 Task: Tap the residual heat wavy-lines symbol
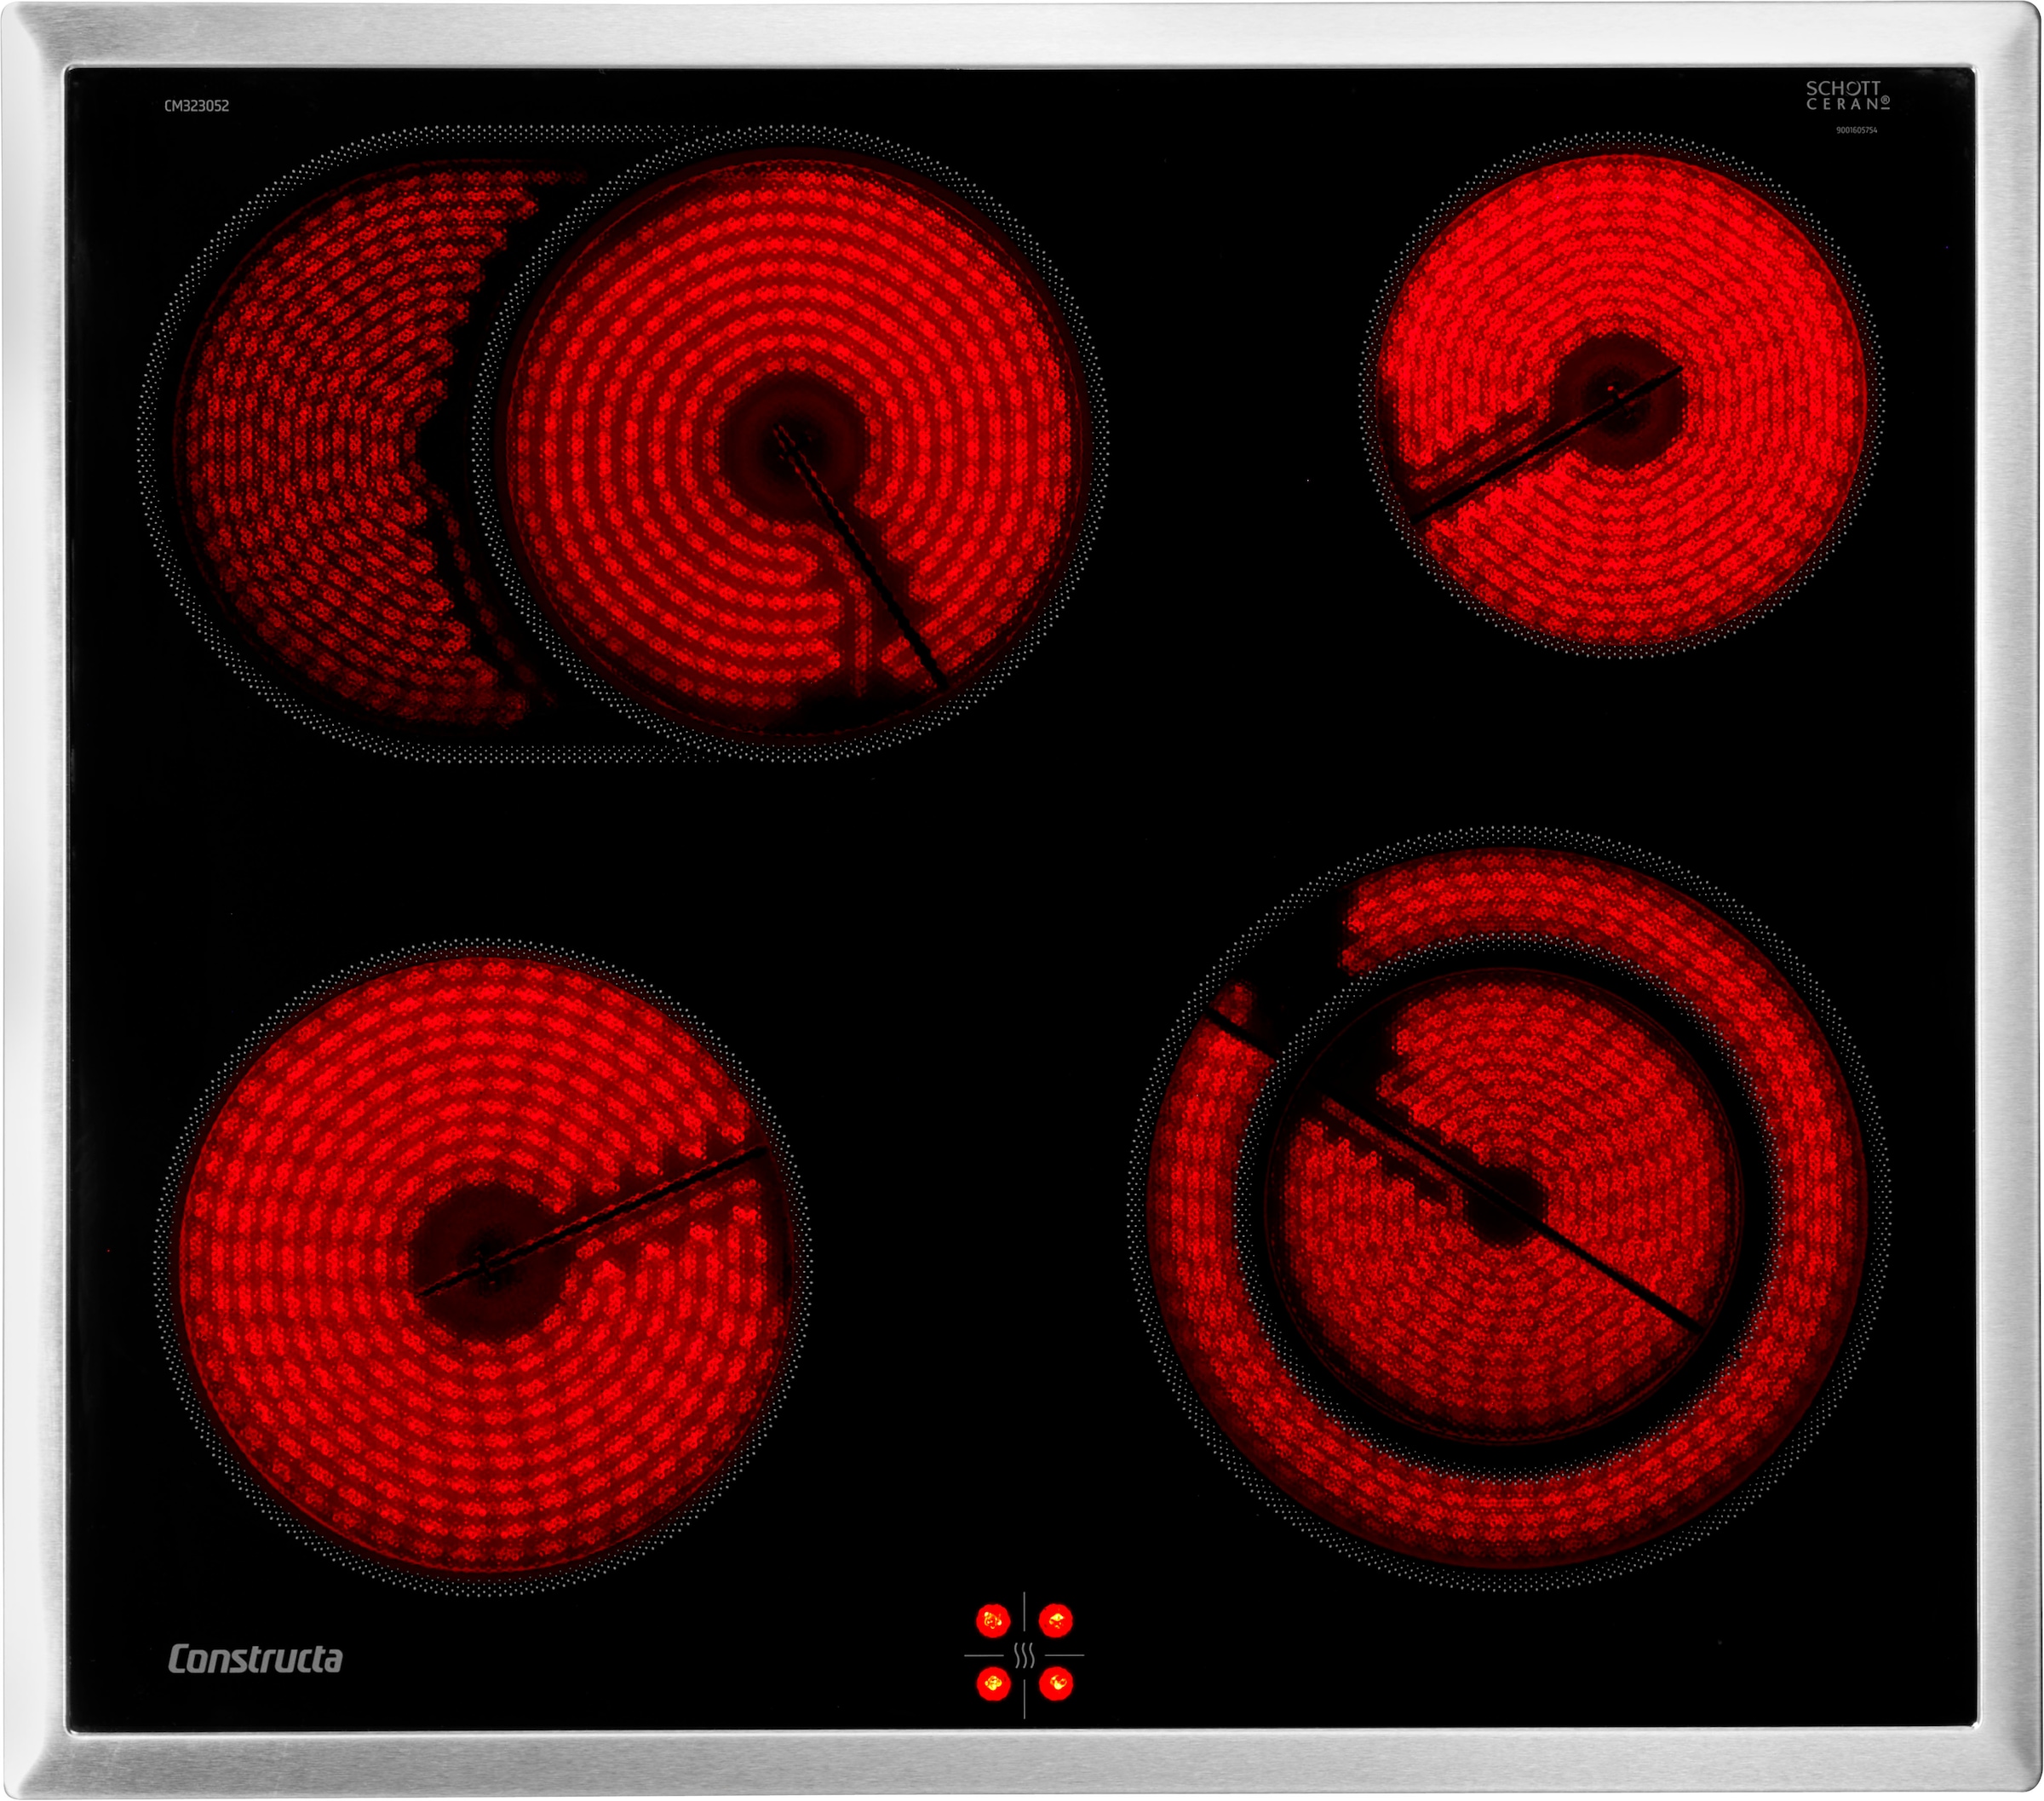(1024, 1656)
